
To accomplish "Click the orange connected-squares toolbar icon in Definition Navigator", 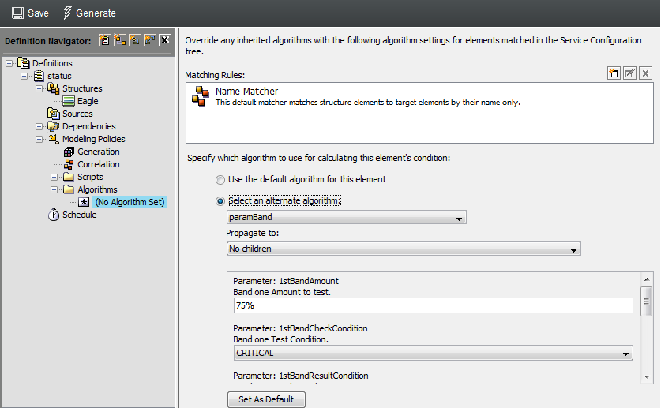I will 120,40.
